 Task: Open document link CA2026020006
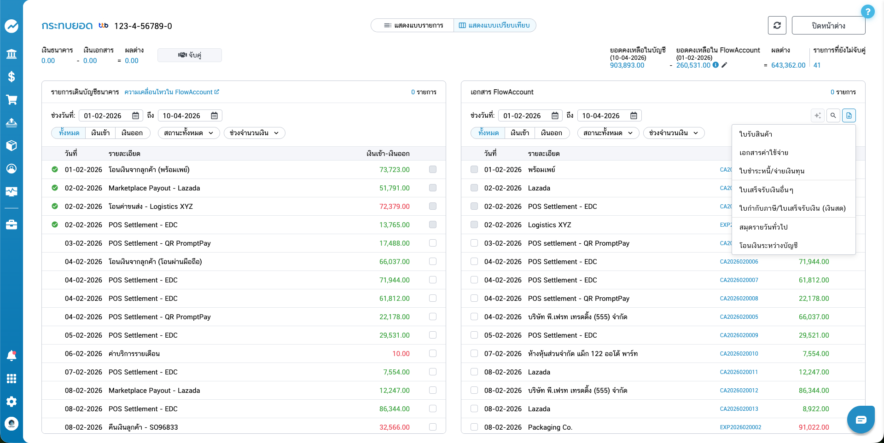pyautogui.click(x=739, y=262)
